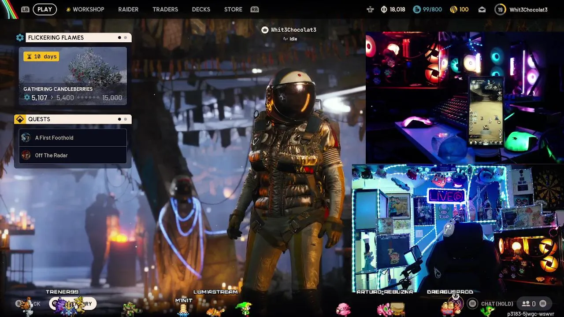This screenshot has height=317, width=564.
Task: Click the LB bumper navigation icon
Action: tap(25, 9)
